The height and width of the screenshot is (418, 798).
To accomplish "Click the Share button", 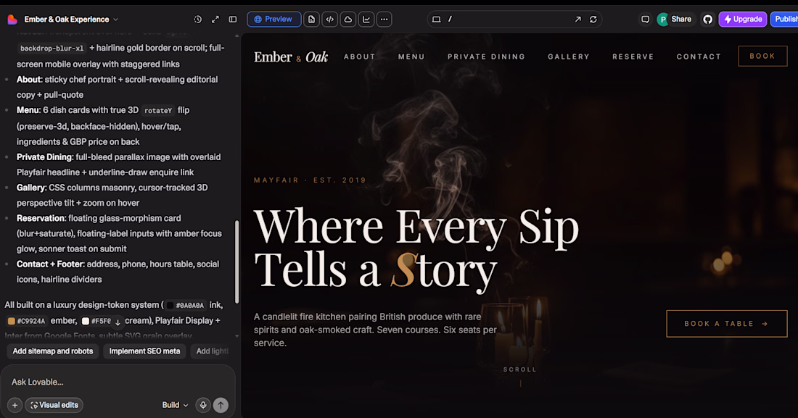I will [x=681, y=20].
